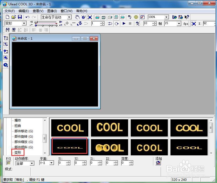Toggle the Back Bevel face button
The image size is (217, 183).
(x=116, y=17)
